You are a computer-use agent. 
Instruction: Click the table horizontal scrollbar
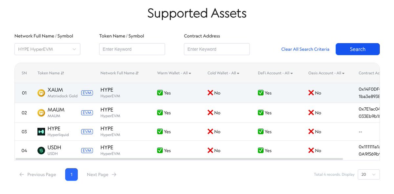pos(179,159)
